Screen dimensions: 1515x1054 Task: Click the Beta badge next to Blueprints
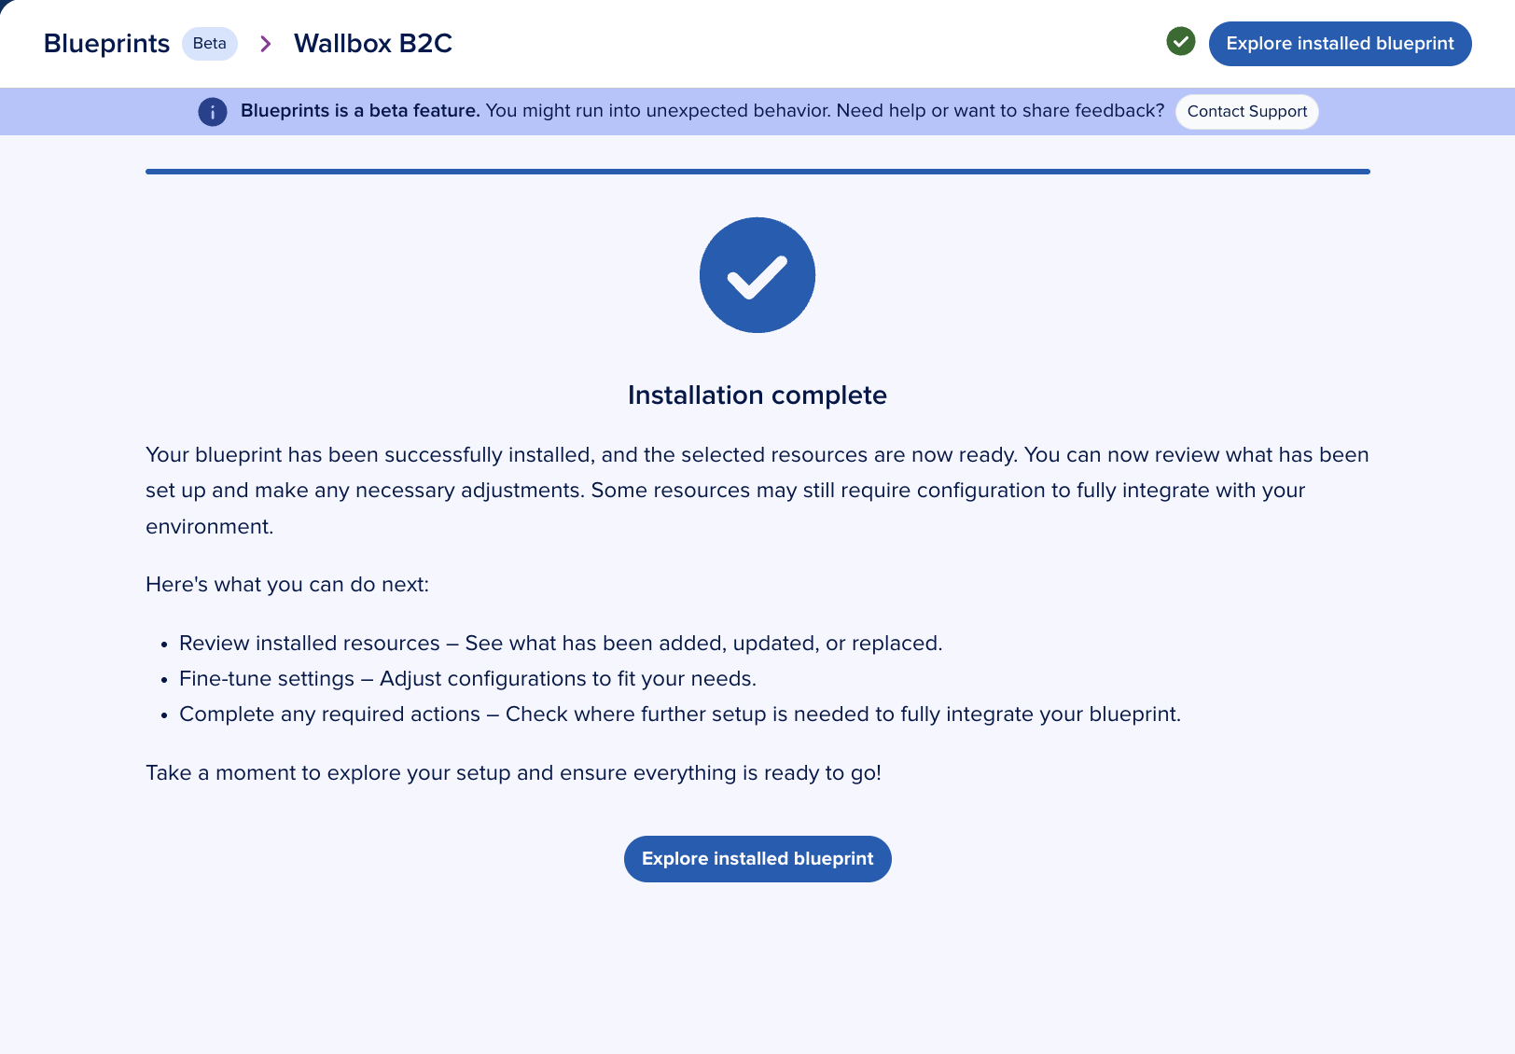[209, 44]
